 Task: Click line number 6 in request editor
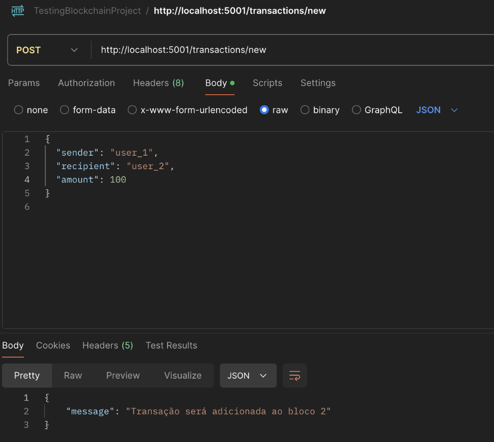27,207
